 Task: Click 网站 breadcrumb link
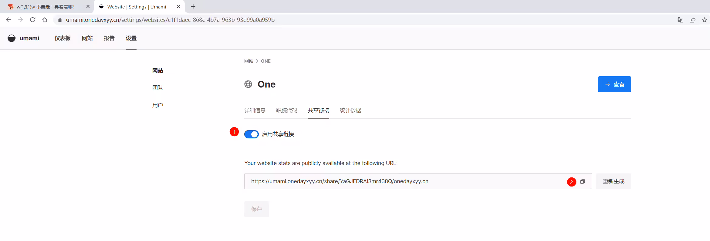(x=249, y=61)
